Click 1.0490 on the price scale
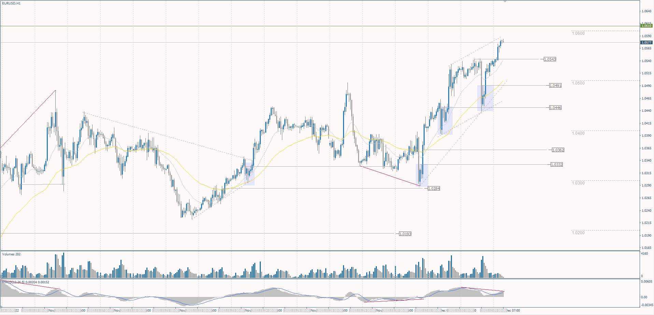 point(646,86)
